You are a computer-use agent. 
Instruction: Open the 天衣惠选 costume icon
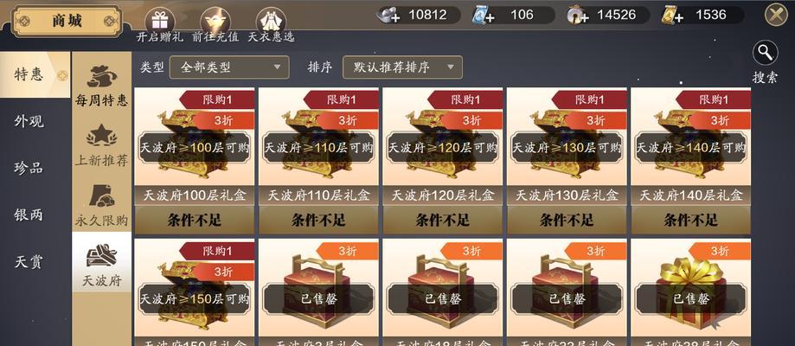click(x=271, y=21)
